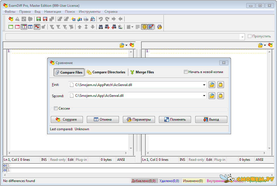Click the Отмена button
Viewport: 277px width, 186px height.
103,119
